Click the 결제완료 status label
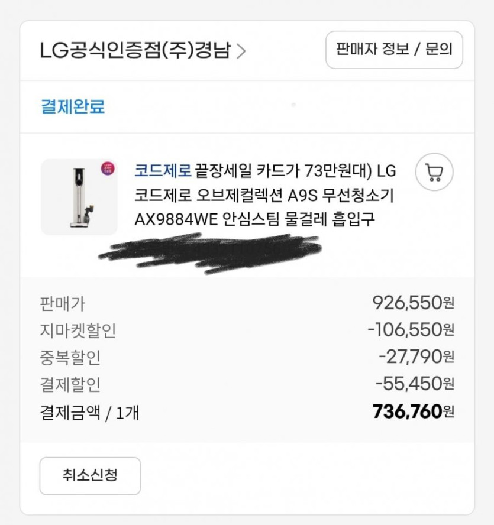The height and width of the screenshot is (525, 494). coord(73,107)
